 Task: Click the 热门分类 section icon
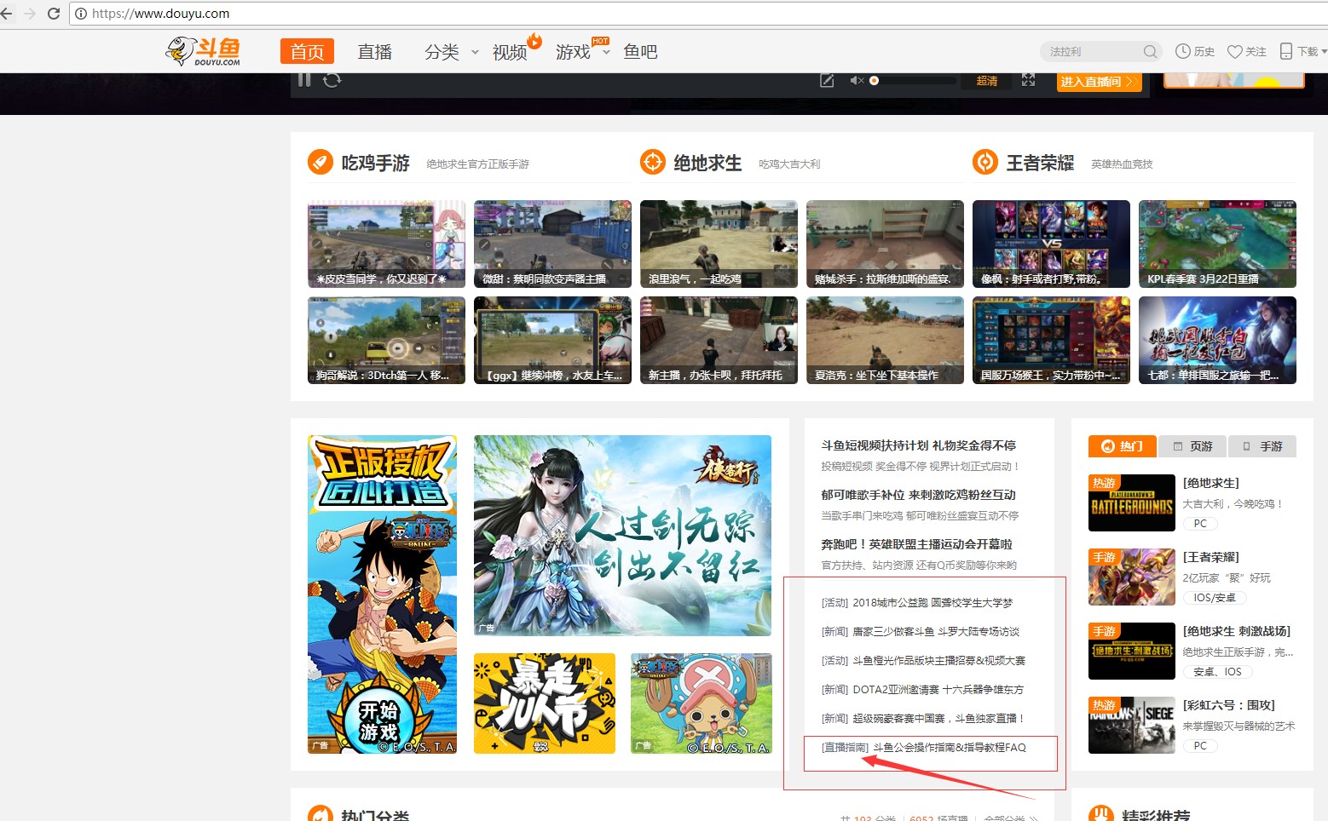coord(320,813)
